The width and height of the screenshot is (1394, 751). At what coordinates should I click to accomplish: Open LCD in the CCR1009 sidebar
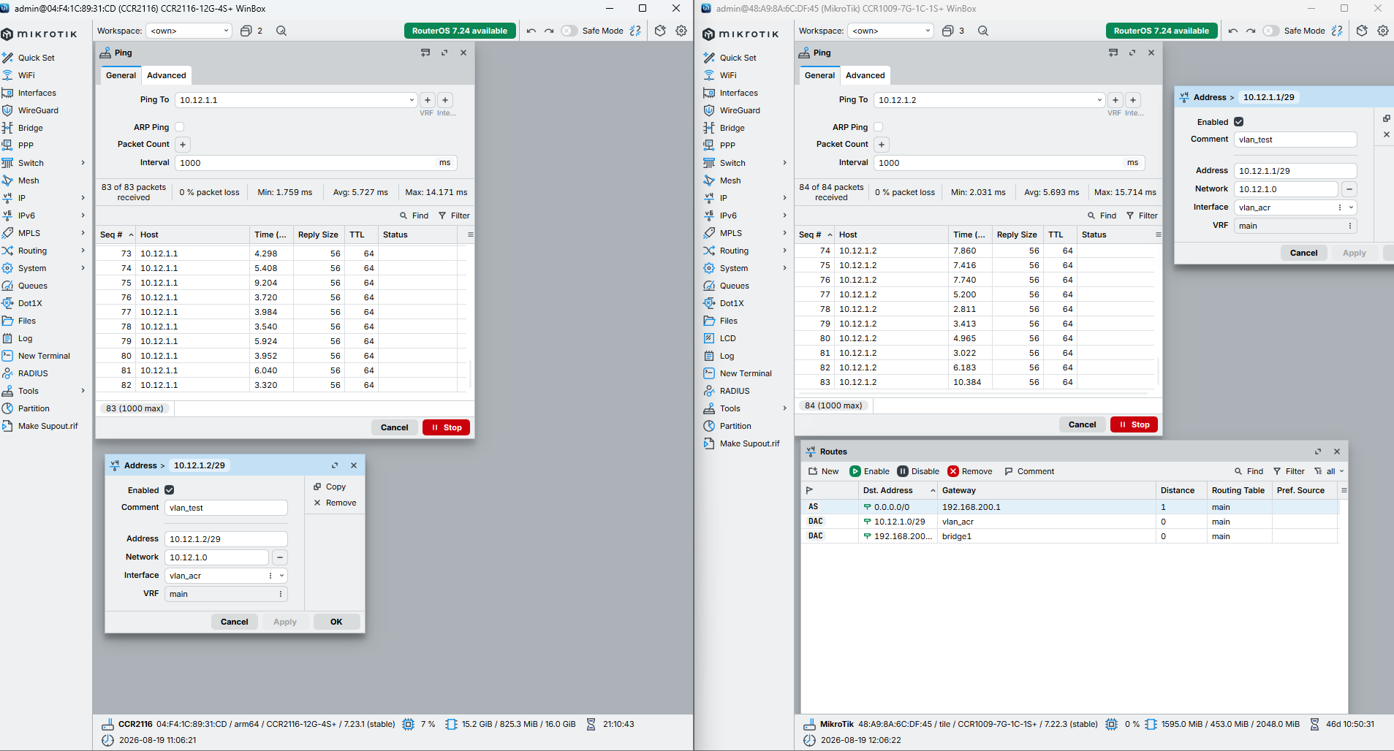pos(727,338)
